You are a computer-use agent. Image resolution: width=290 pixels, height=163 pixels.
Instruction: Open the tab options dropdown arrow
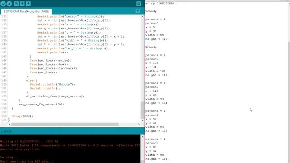[x=138, y=11]
